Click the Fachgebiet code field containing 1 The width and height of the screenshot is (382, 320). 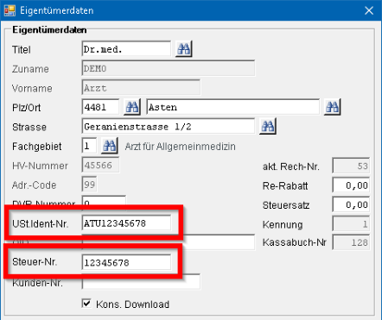(89, 146)
